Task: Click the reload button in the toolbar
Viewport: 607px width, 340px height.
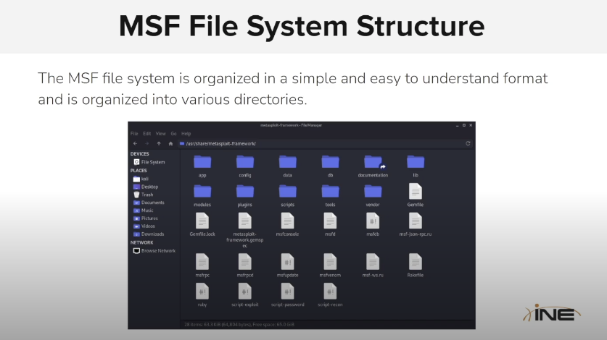Action: coord(468,143)
